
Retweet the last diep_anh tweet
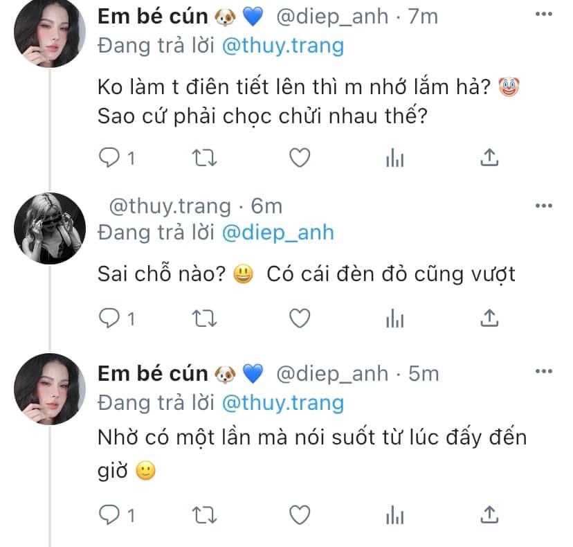[204, 514]
